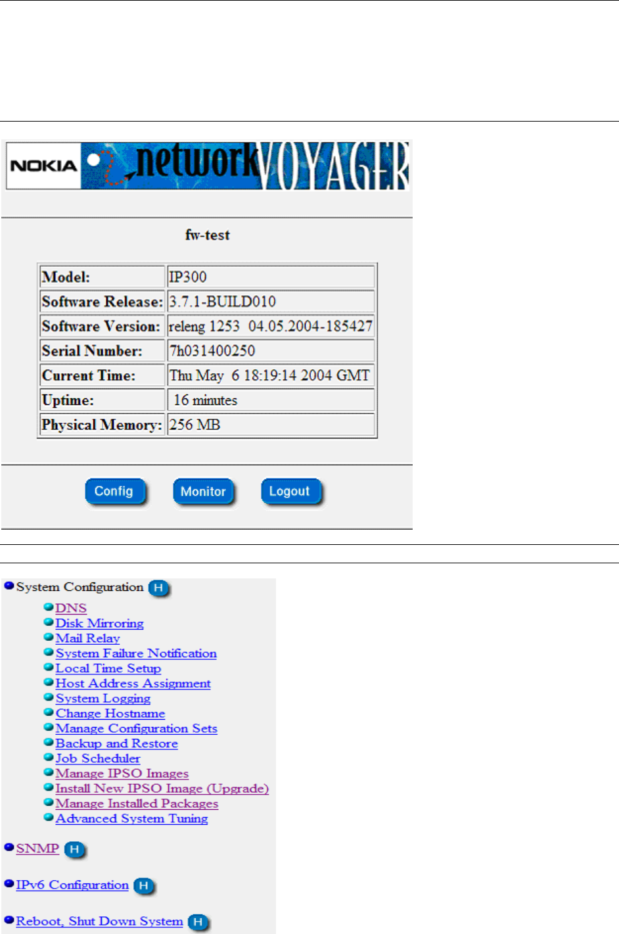The image size is (619, 934).
Task: Click the Nokia Network Voyager banner logo
Action: pyautogui.click(x=208, y=166)
